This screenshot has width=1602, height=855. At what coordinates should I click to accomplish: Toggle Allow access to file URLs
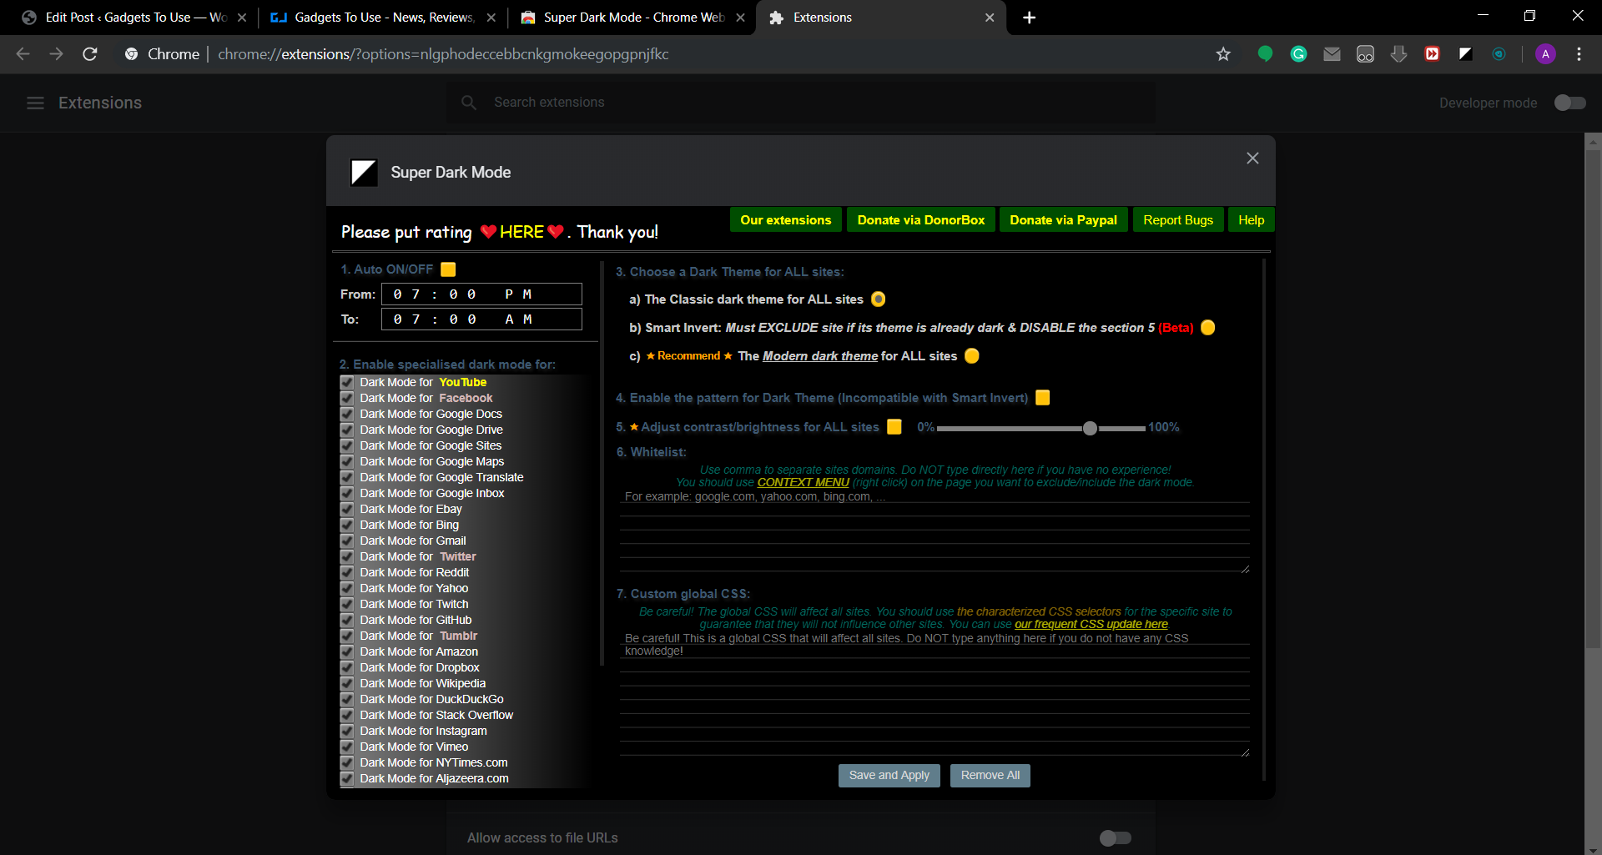pos(1115,837)
